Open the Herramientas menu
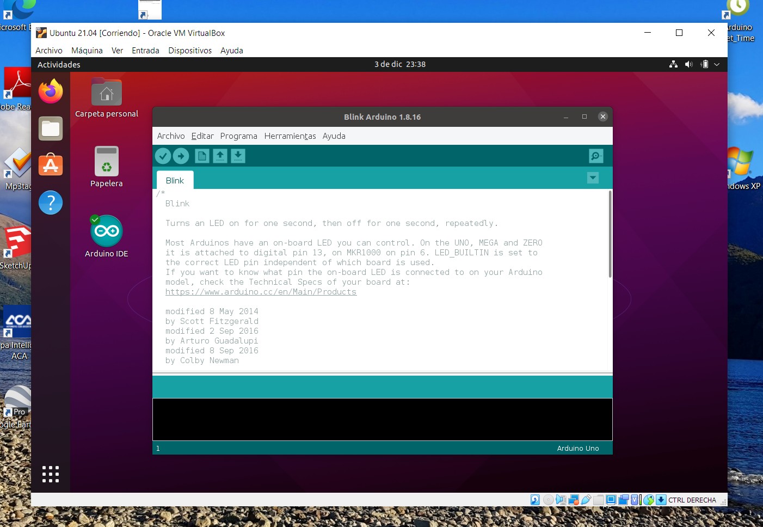 [x=290, y=136]
